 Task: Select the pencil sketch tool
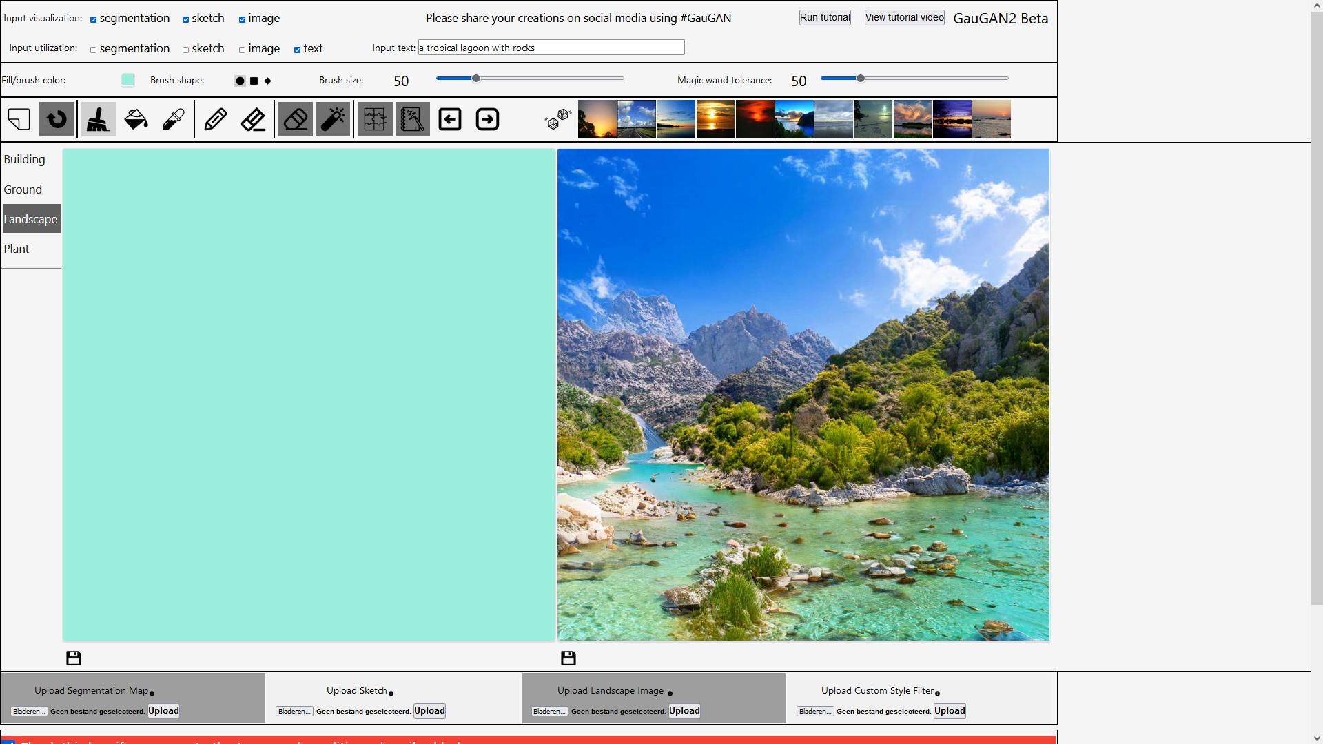(x=216, y=119)
